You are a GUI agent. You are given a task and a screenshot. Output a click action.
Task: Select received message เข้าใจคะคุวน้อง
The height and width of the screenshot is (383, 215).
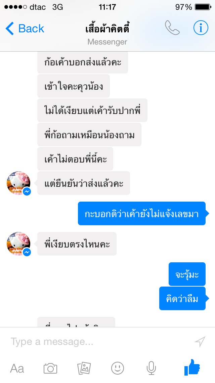click(74, 86)
